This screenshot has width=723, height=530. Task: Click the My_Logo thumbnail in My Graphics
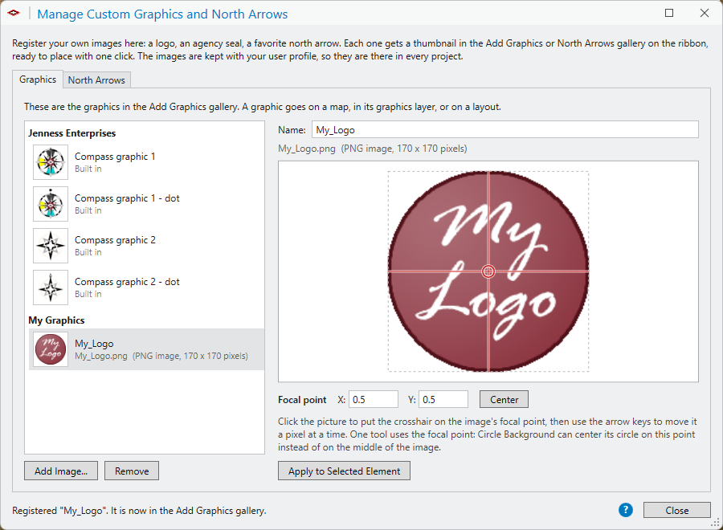(x=51, y=349)
